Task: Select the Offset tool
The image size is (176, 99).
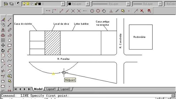Action: (3, 35)
